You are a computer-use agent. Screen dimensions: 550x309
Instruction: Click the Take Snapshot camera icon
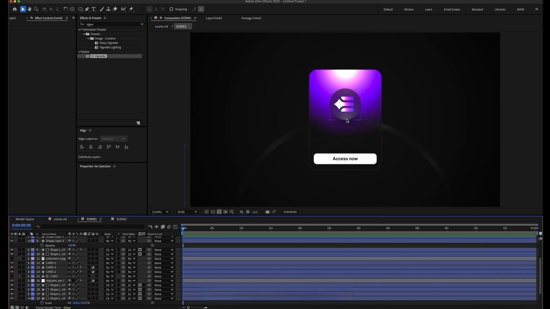click(267, 212)
